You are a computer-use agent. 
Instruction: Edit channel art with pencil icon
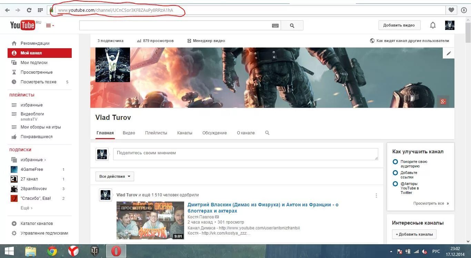(x=449, y=53)
